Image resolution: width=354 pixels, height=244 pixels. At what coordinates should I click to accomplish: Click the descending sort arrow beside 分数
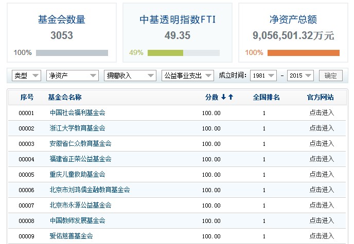pyautogui.click(x=224, y=97)
